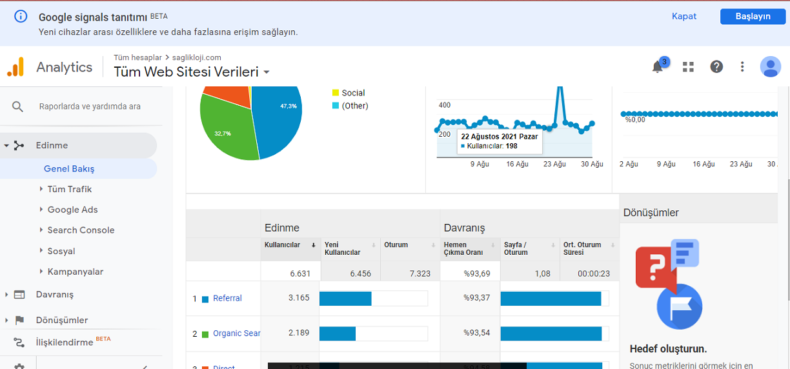Open the three-dot more options menu
Viewport: 790px width, 369px height.
tap(742, 66)
